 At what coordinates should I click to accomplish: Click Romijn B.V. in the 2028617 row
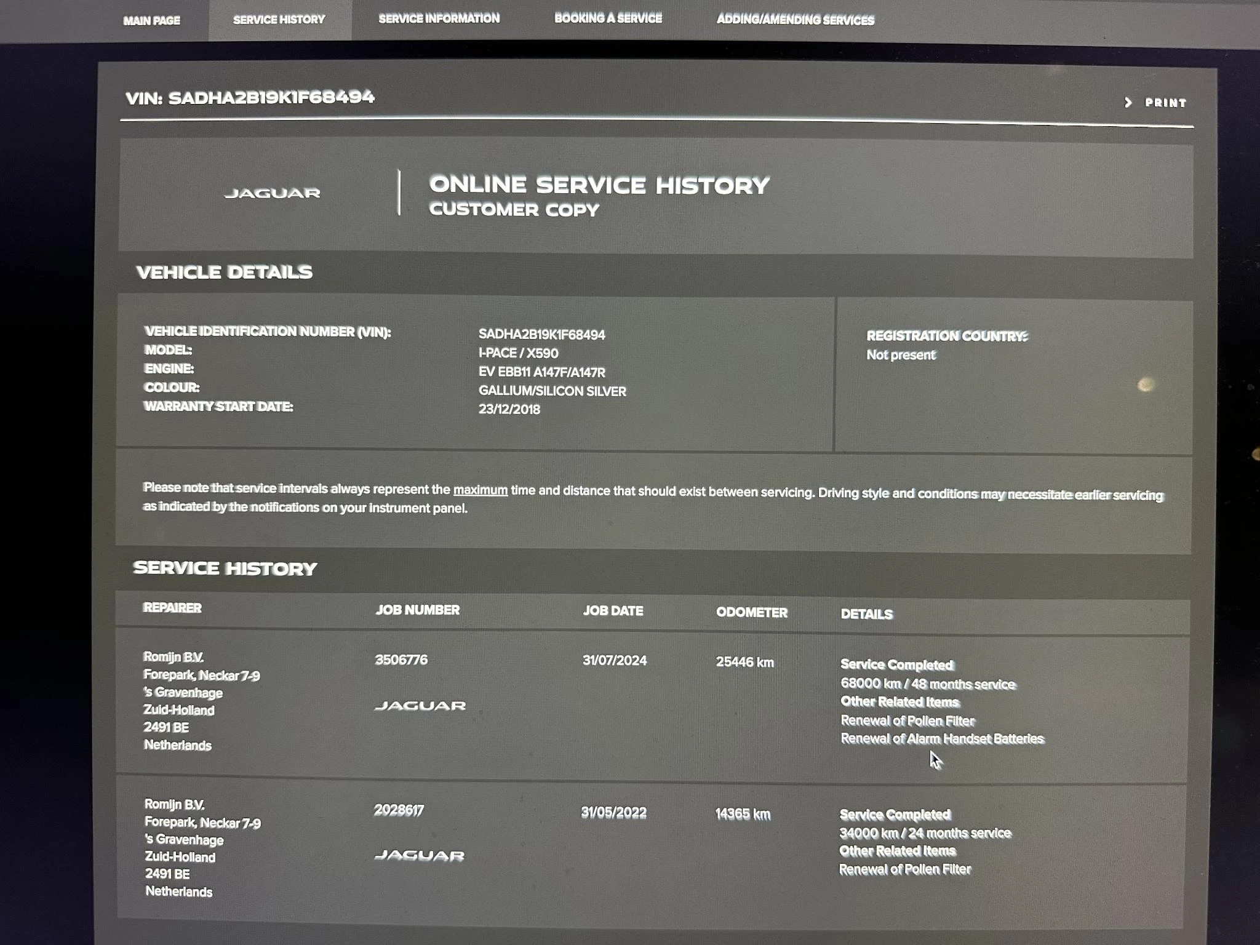174,804
